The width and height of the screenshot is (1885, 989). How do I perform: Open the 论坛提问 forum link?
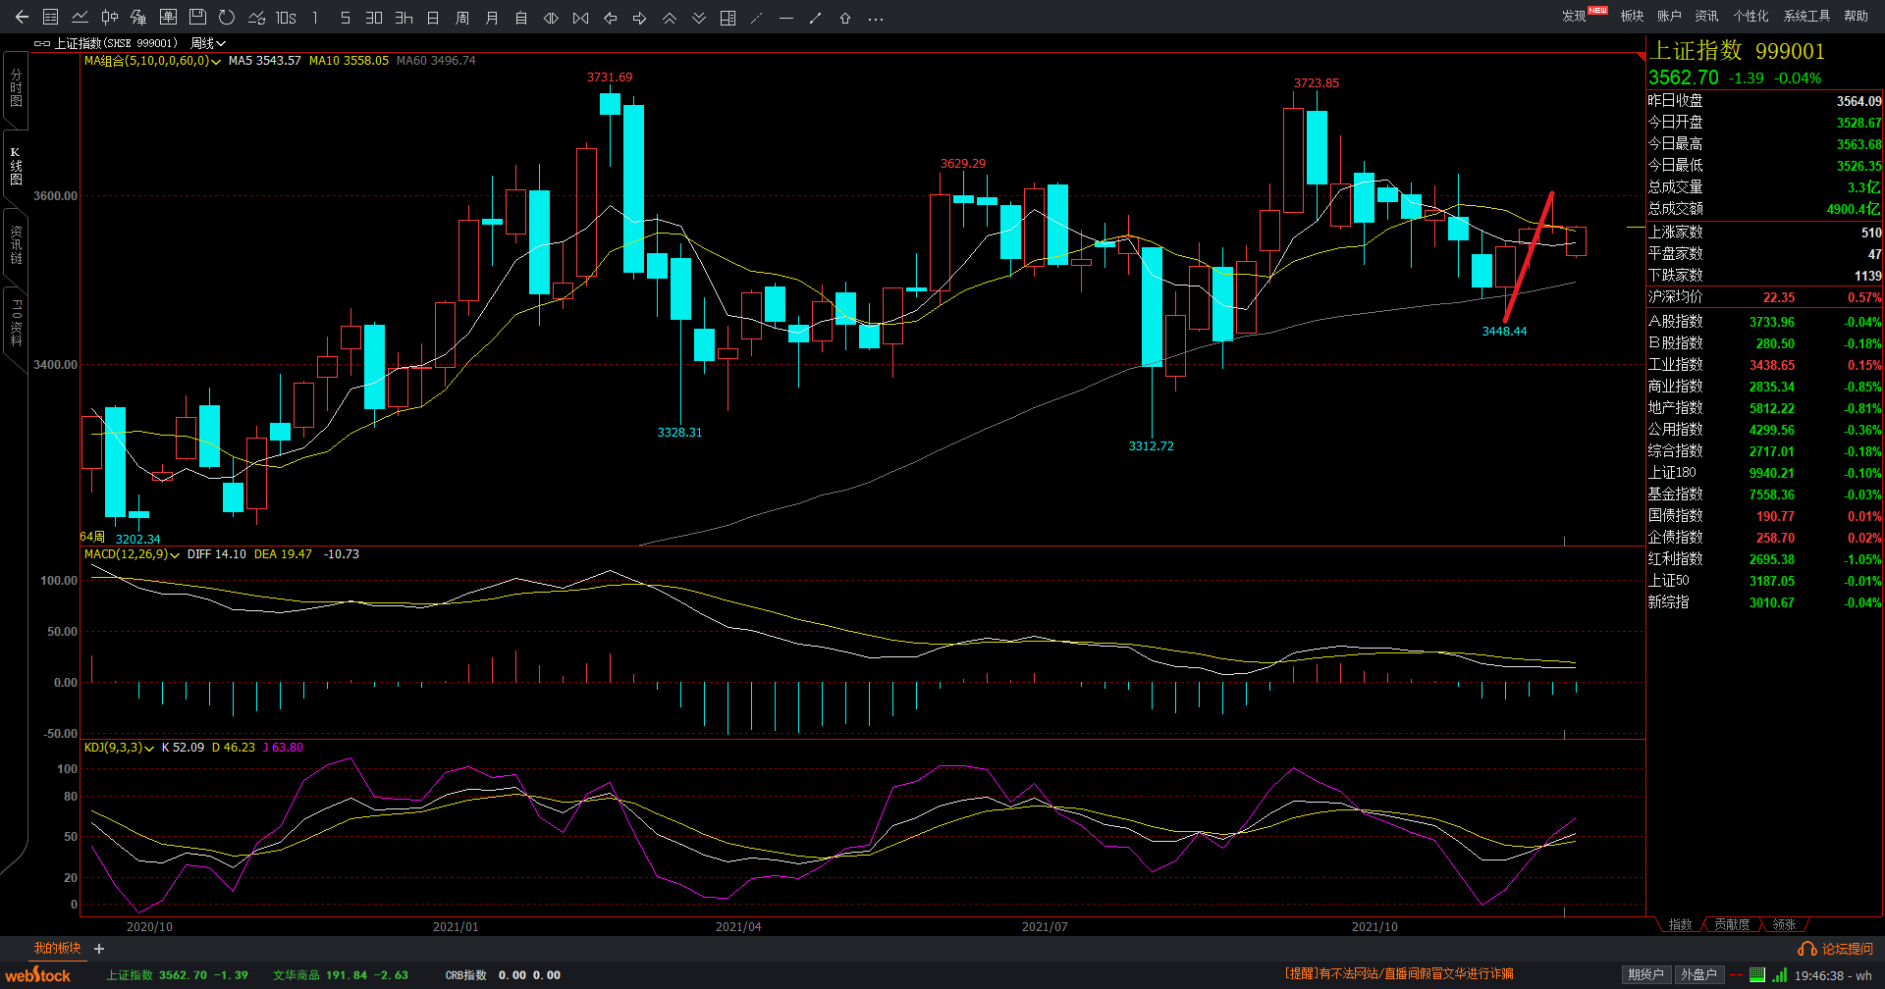pos(1836,949)
